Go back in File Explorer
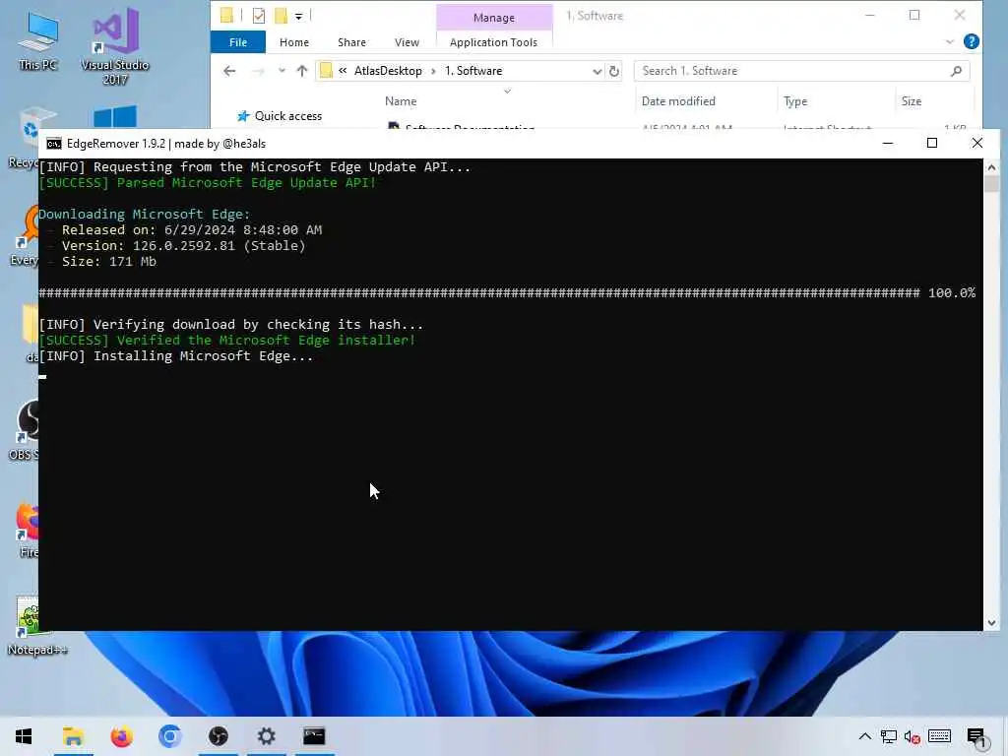The image size is (1008, 756). click(x=229, y=71)
